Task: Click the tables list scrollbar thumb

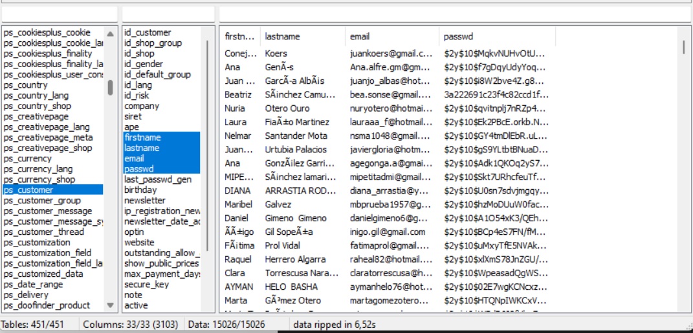Action: tap(110, 87)
